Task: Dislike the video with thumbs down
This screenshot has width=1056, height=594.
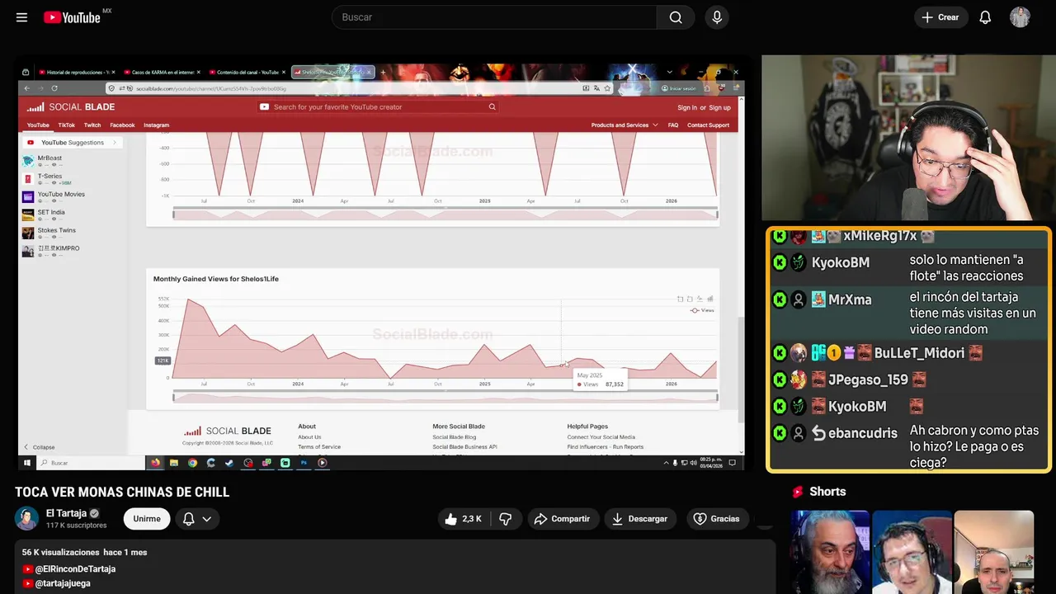Action: pyautogui.click(x=506, y=519)
